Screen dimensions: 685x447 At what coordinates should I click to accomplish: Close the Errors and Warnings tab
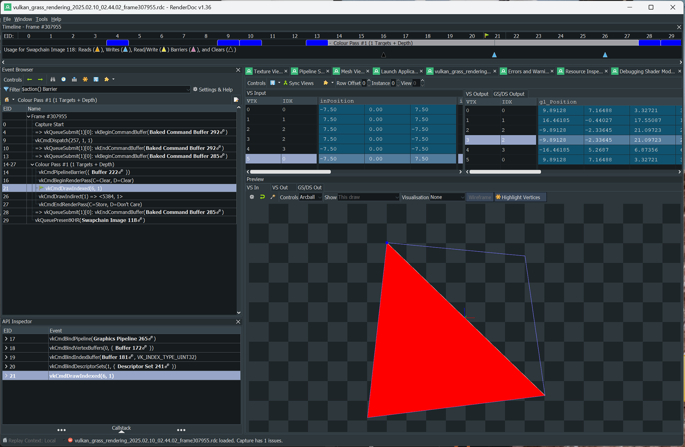(x=552, y=71)
